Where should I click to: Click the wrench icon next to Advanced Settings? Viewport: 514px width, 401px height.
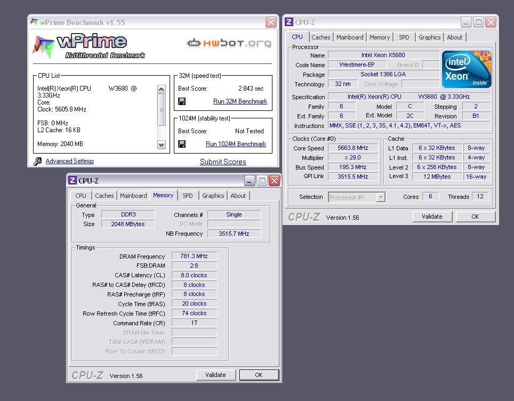37,162
